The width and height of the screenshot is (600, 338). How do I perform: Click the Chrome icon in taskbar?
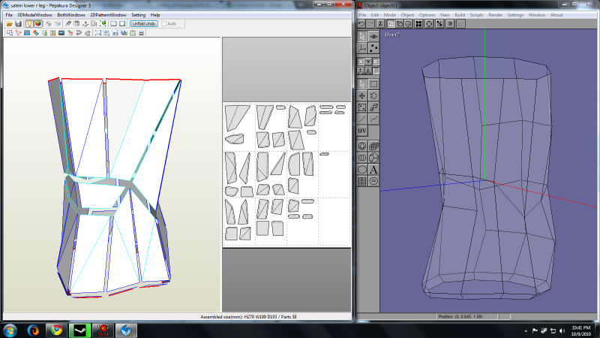pos(56,330)
